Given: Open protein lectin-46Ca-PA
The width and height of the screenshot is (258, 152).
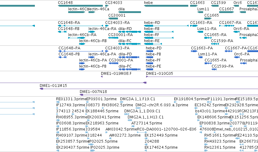Looking at the screenshot, I should (x=102, y=54).
